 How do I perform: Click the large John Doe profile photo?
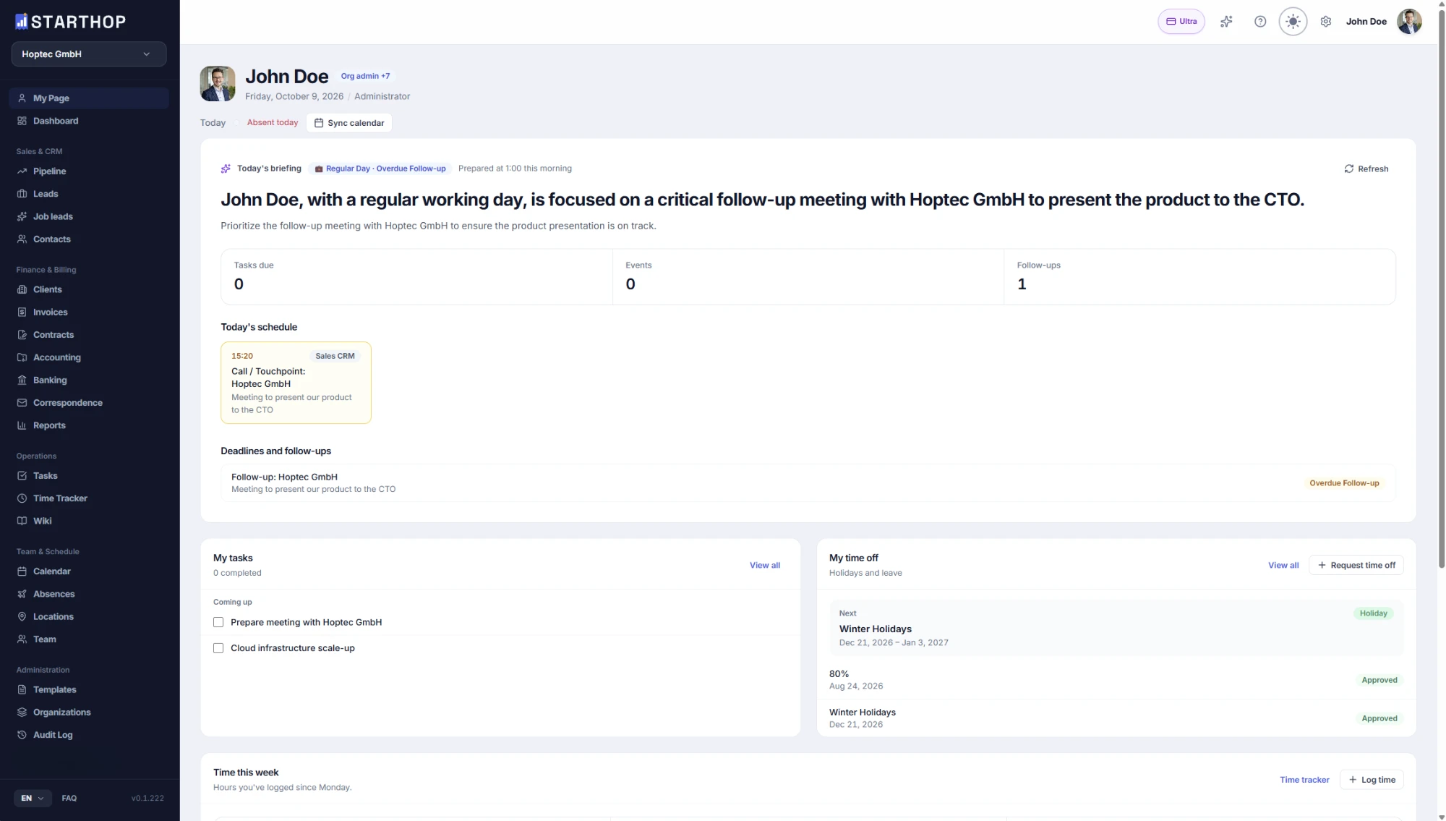click(218, 84)
